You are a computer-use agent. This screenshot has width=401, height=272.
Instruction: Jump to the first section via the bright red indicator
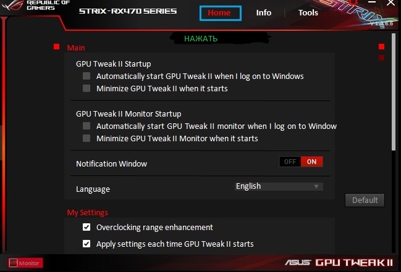[x=381, y=46]
